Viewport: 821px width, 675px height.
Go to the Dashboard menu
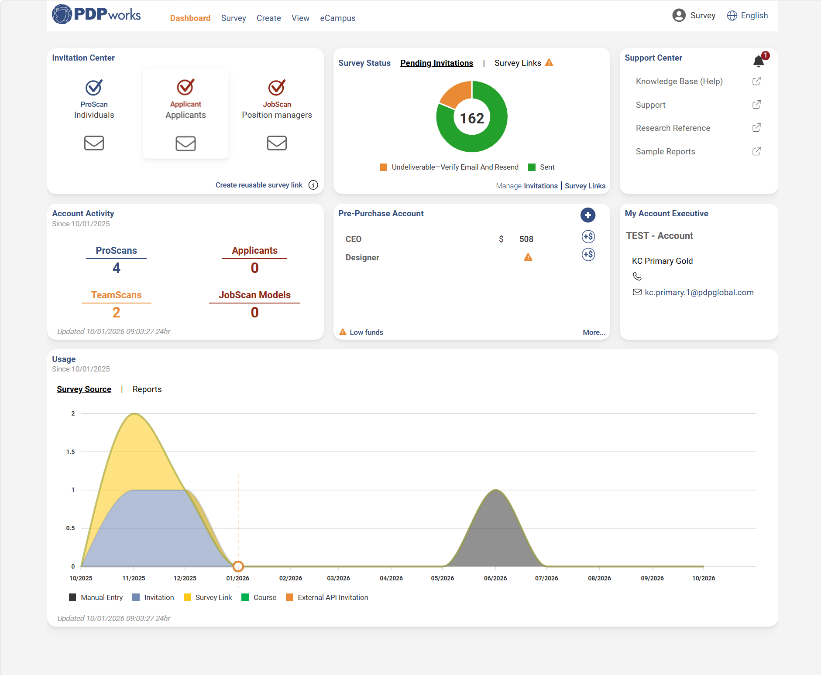(x=190, y=18)
